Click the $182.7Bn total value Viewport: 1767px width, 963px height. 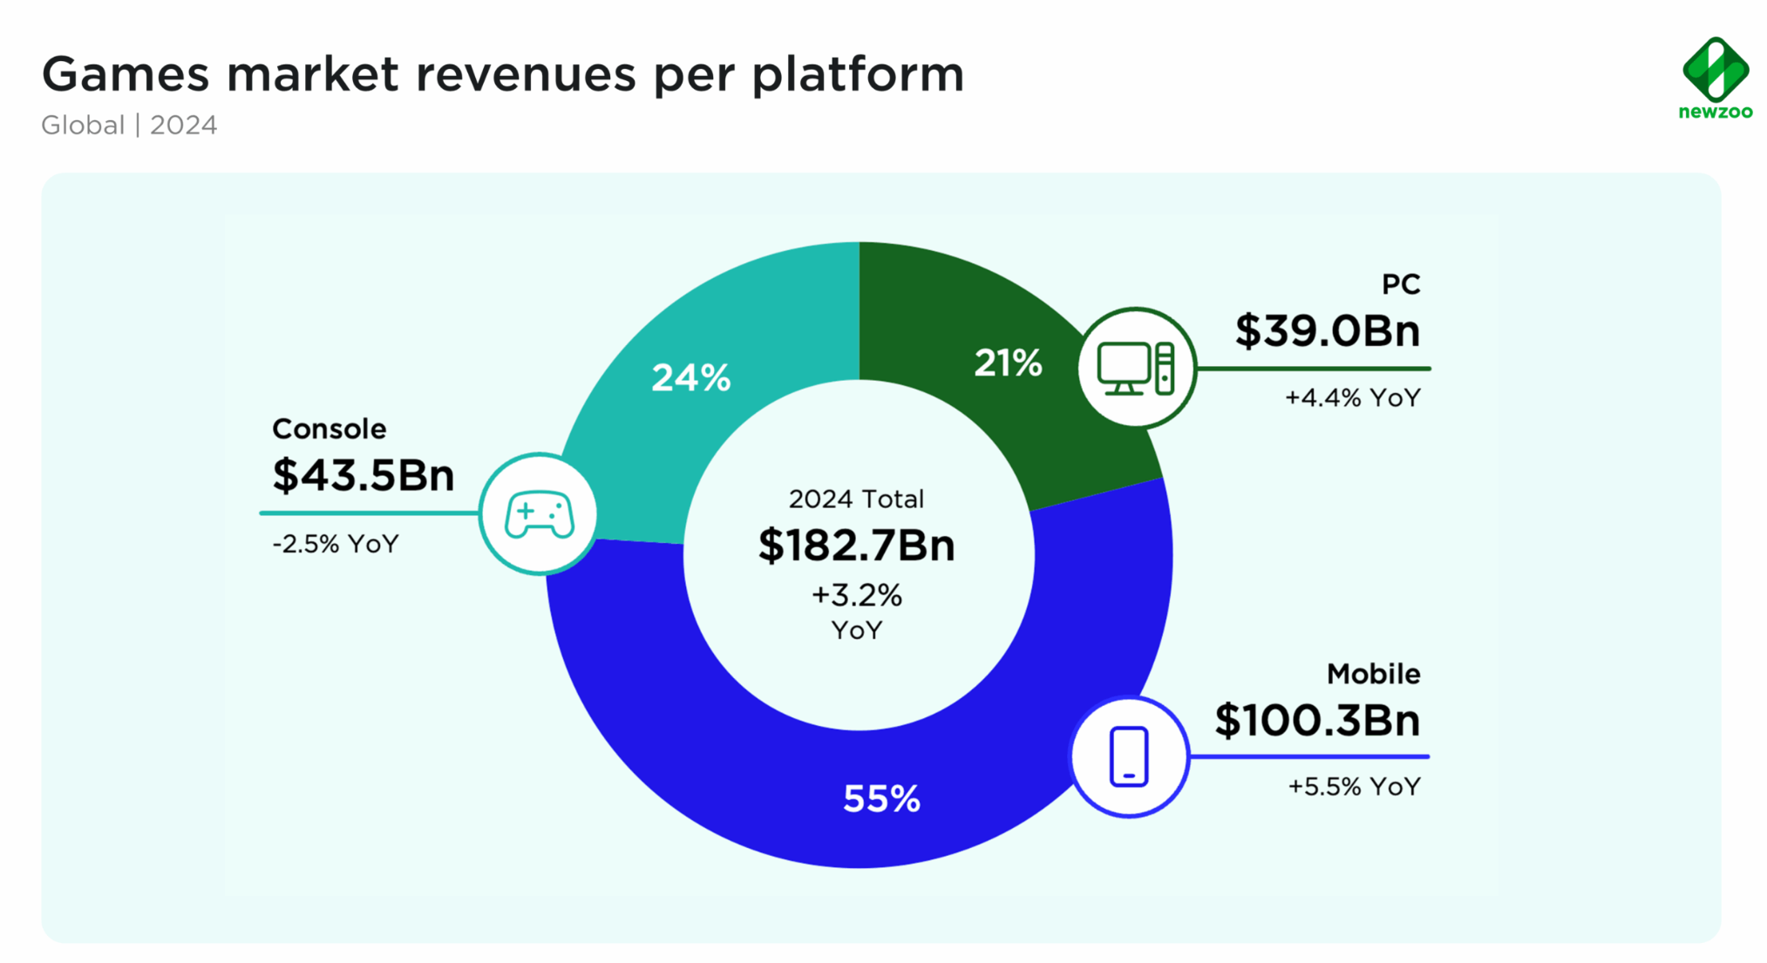[x=856, y=546]
